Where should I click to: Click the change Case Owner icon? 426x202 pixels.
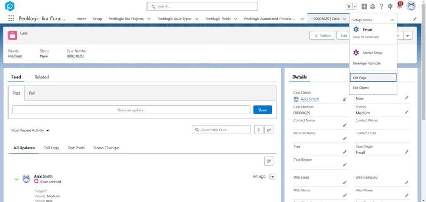(345, 99)
